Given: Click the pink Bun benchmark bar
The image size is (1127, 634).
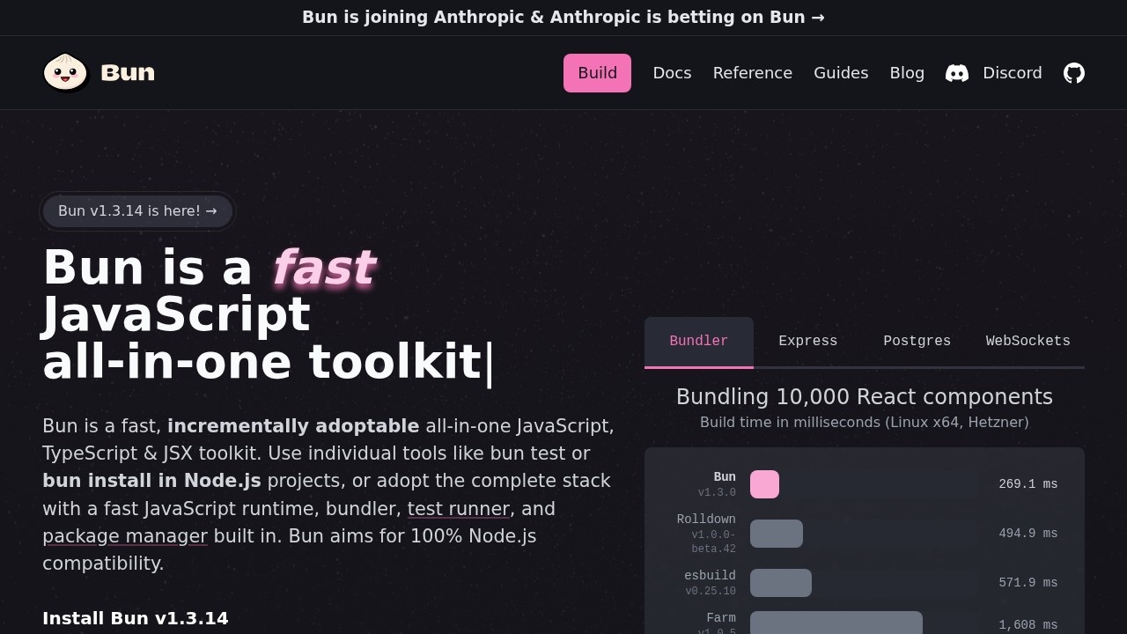Looking at the screenshot, I should click(764, 484).
